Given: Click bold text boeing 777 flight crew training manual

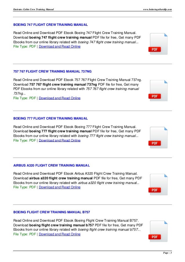Looking at the screenshot, I should tap(60, 131).
